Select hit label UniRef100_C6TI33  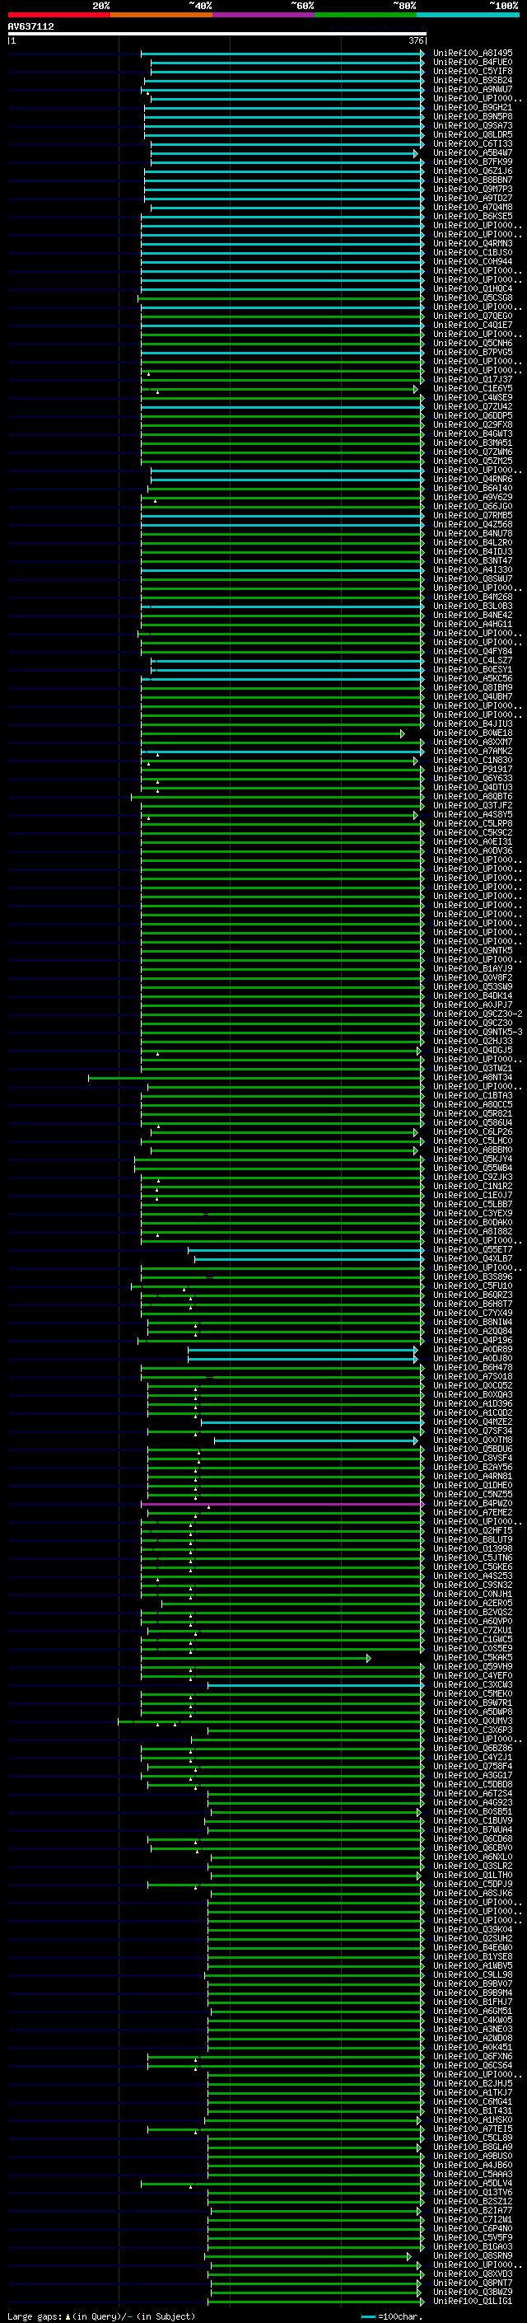pyautogui.click(x=473, y=143)
